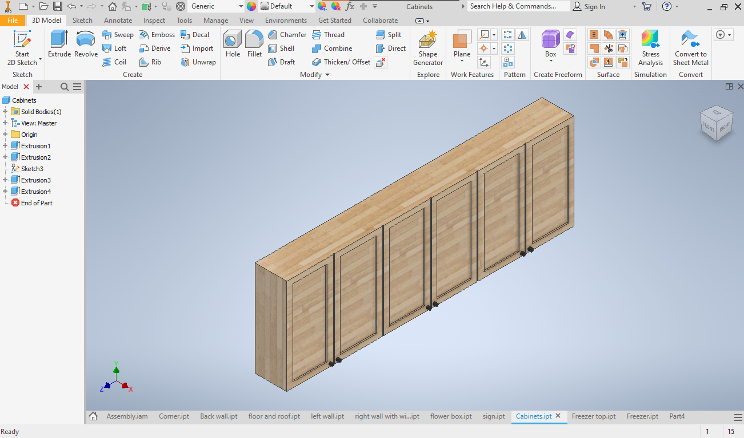Choose the Draft tool

pos(281,62)
